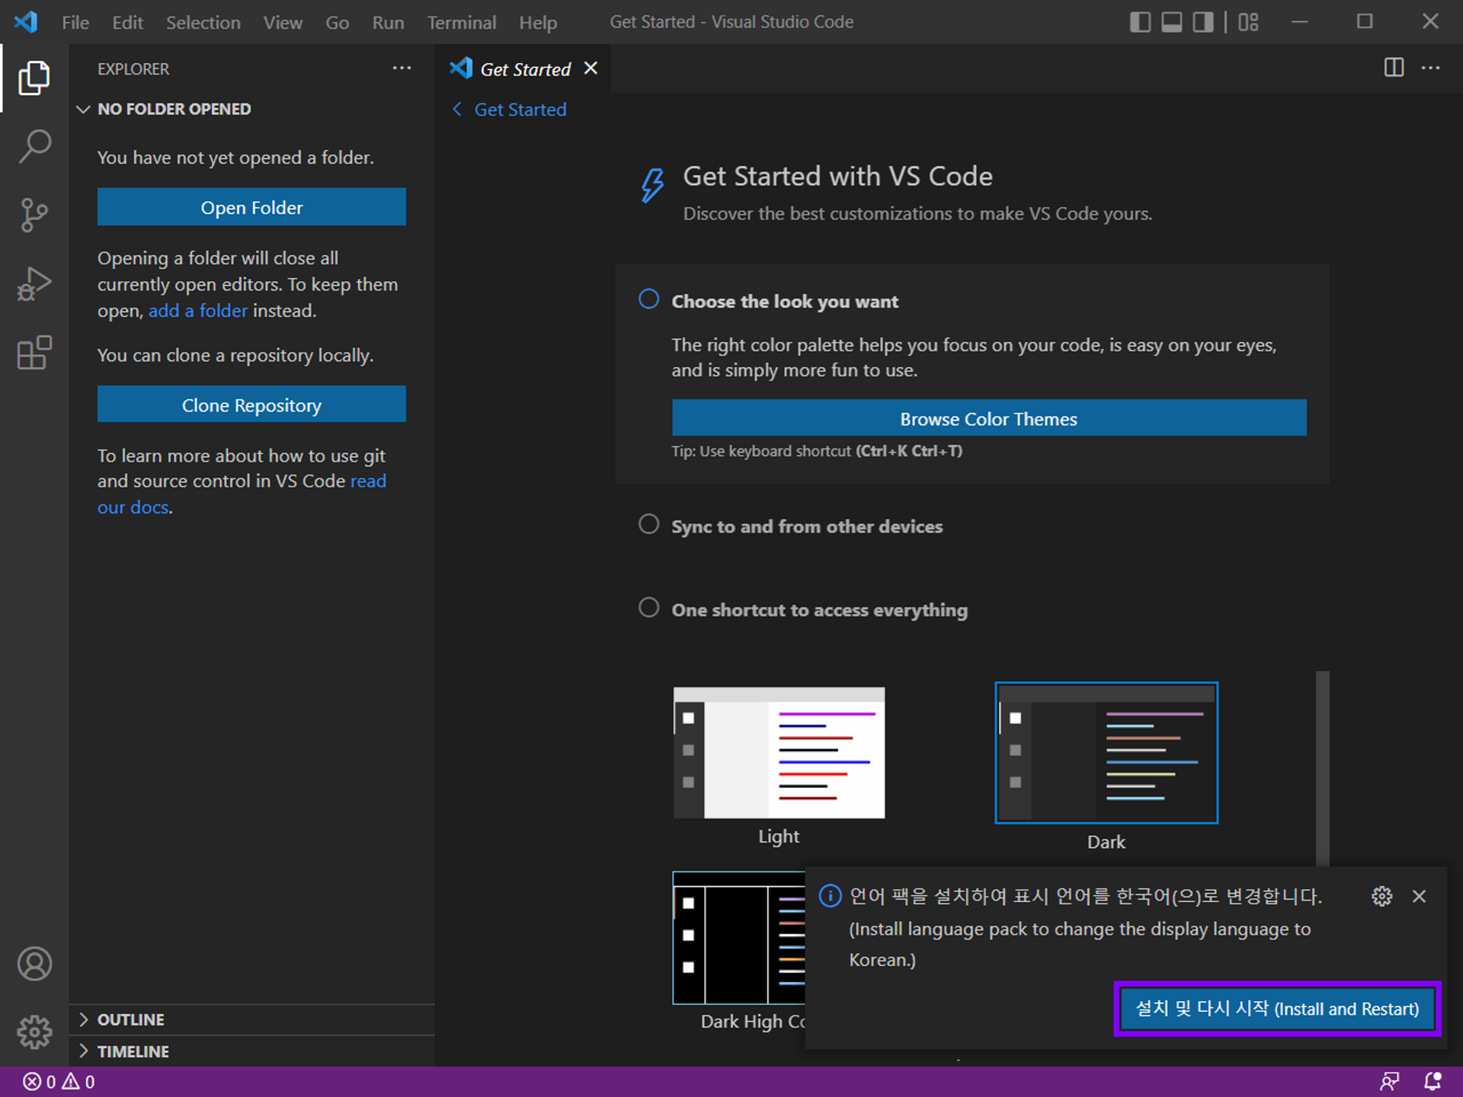1463x1097 pixels.
Task: Click errors and warnings status indicator
Action: coord(59,1082)
